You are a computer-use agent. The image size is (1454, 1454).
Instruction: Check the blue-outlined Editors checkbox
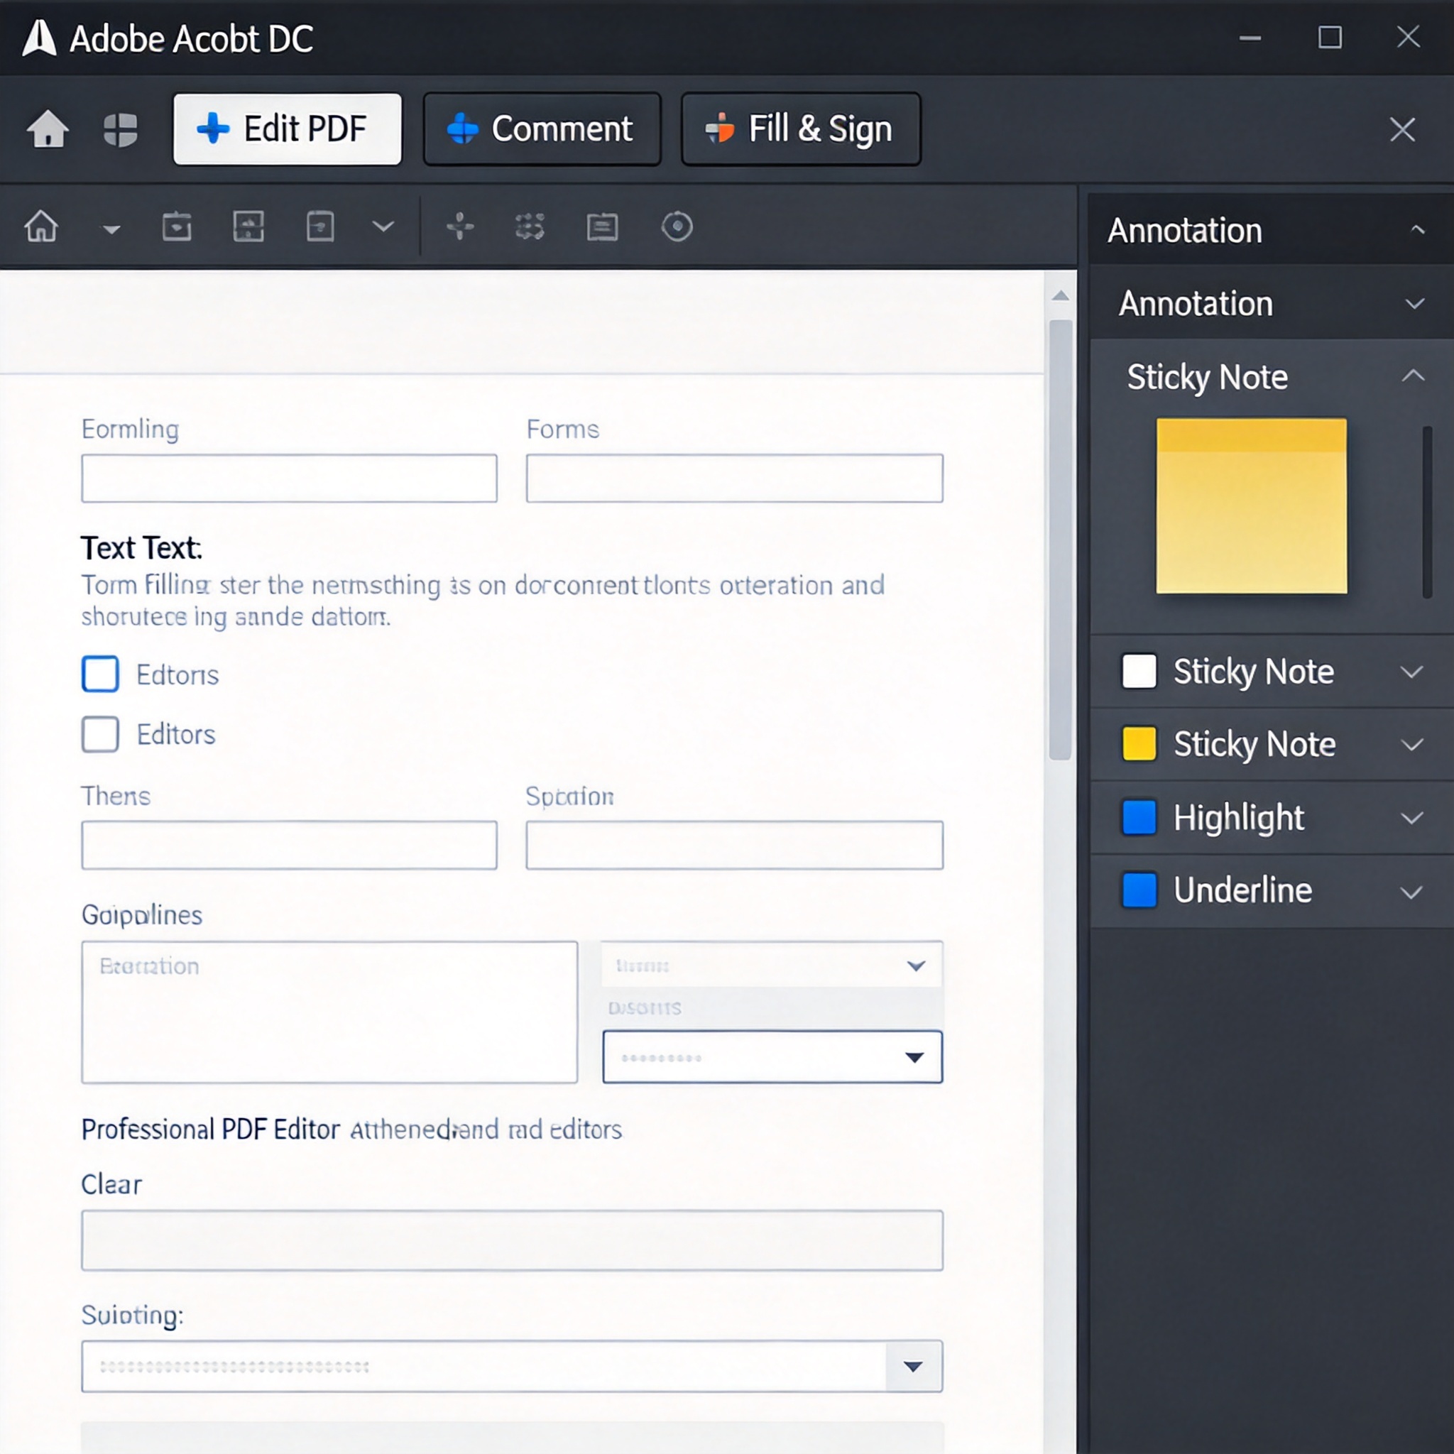tap(100, 674)
